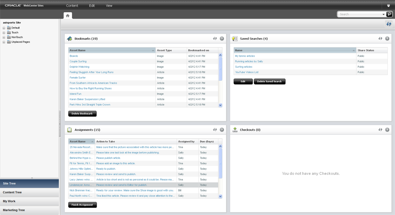Sort Bookmarks by Asset Type column
Screen dimensions: 395x215
[x=171, y=50]
